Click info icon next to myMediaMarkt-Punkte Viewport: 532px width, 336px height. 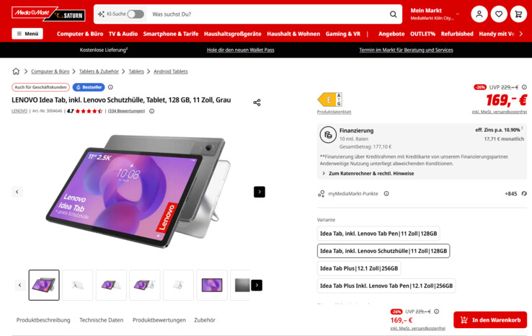[x=386, y=193]
